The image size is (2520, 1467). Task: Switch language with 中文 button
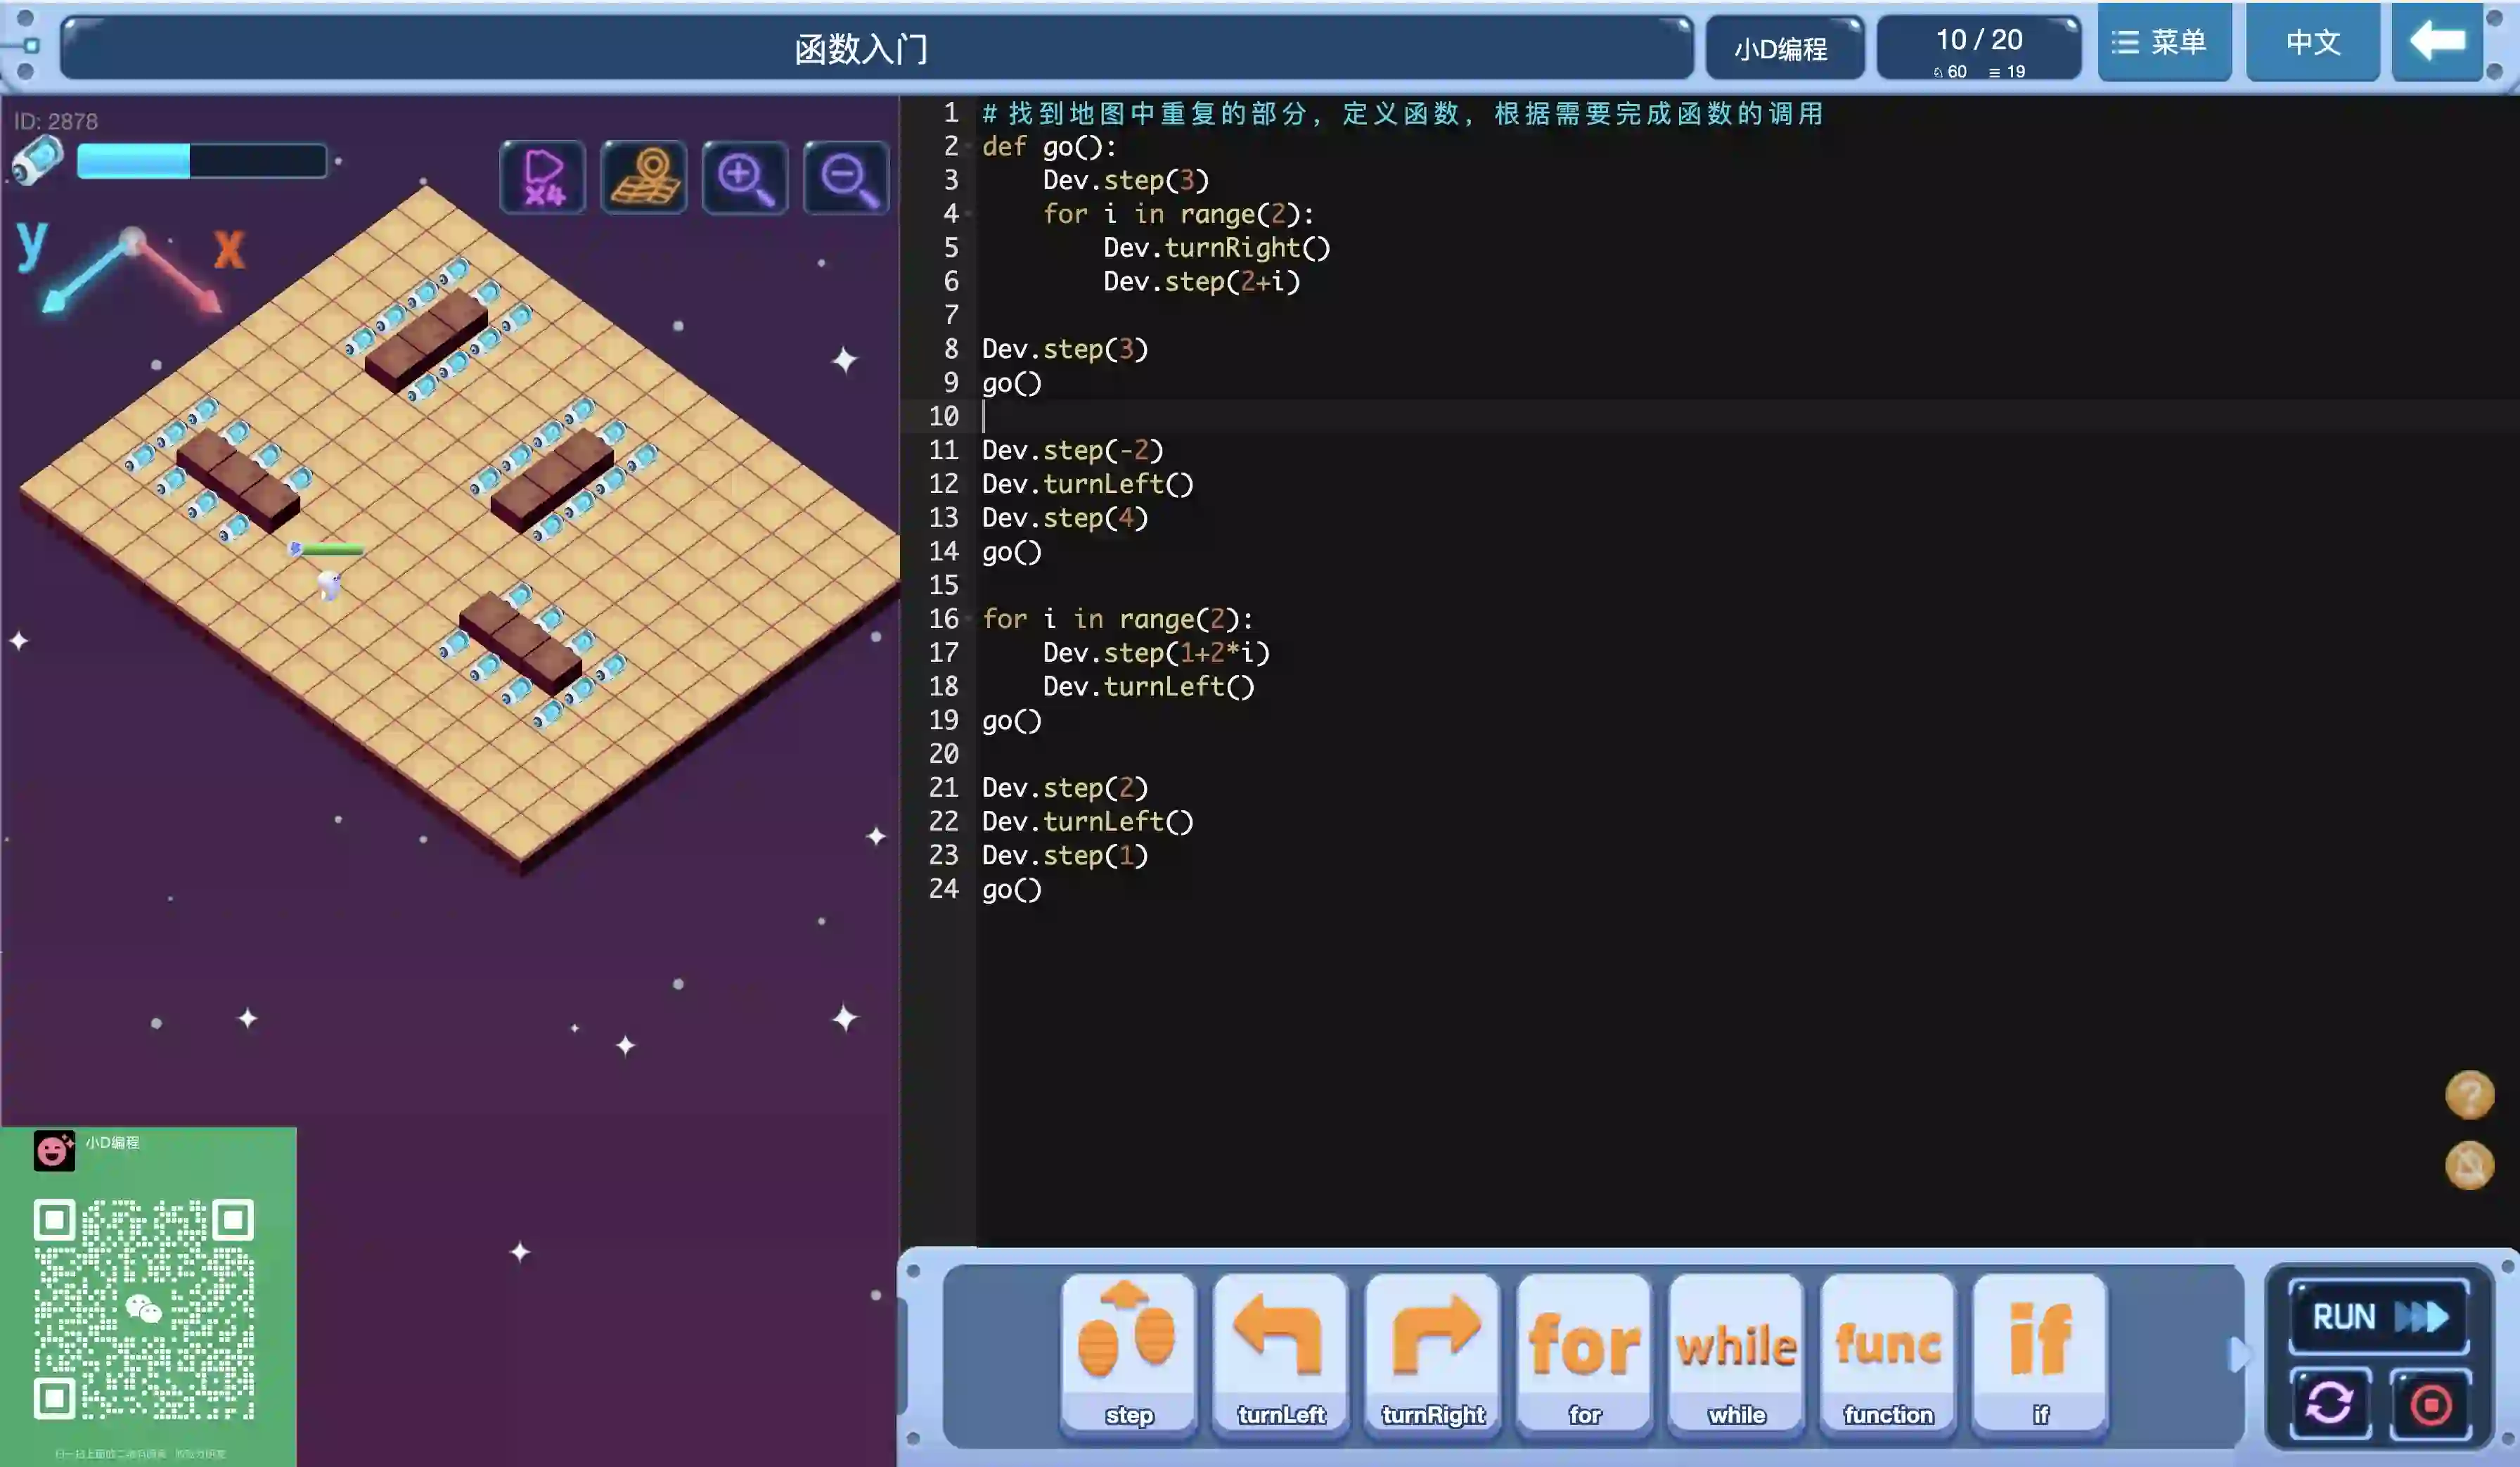2312,42
